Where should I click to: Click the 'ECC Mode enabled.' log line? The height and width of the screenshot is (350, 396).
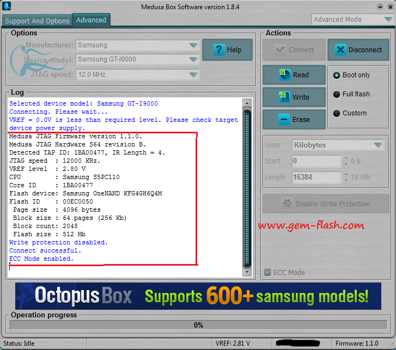click(x=41, y=259)
